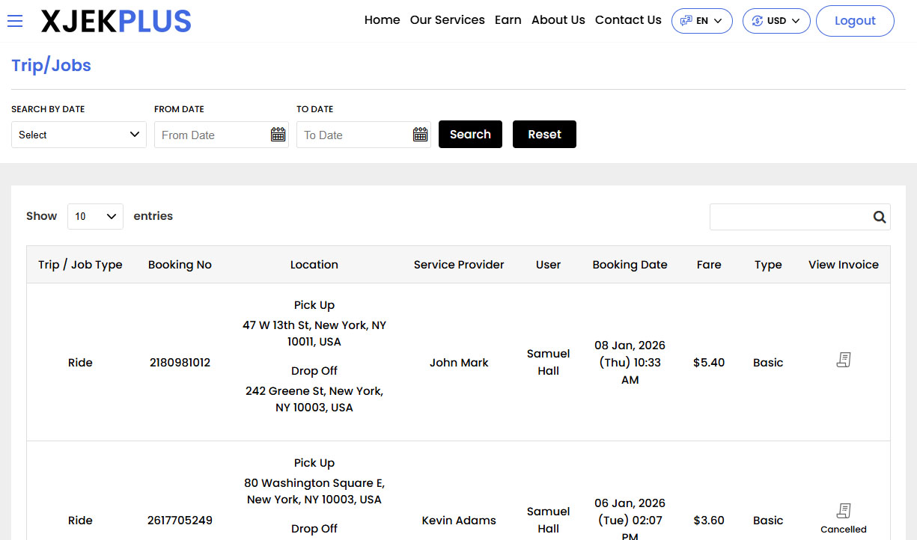This screenshot has height=540, width=917.
Task: View invoice for booking 2180981012
Action: point(844,360)
